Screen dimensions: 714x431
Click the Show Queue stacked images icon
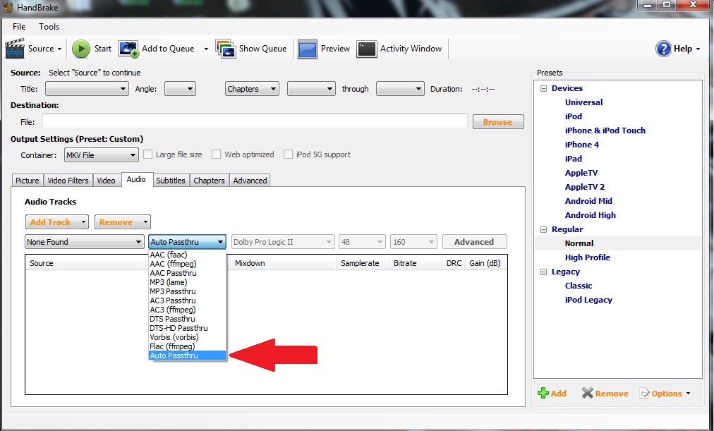coord(225,49)
